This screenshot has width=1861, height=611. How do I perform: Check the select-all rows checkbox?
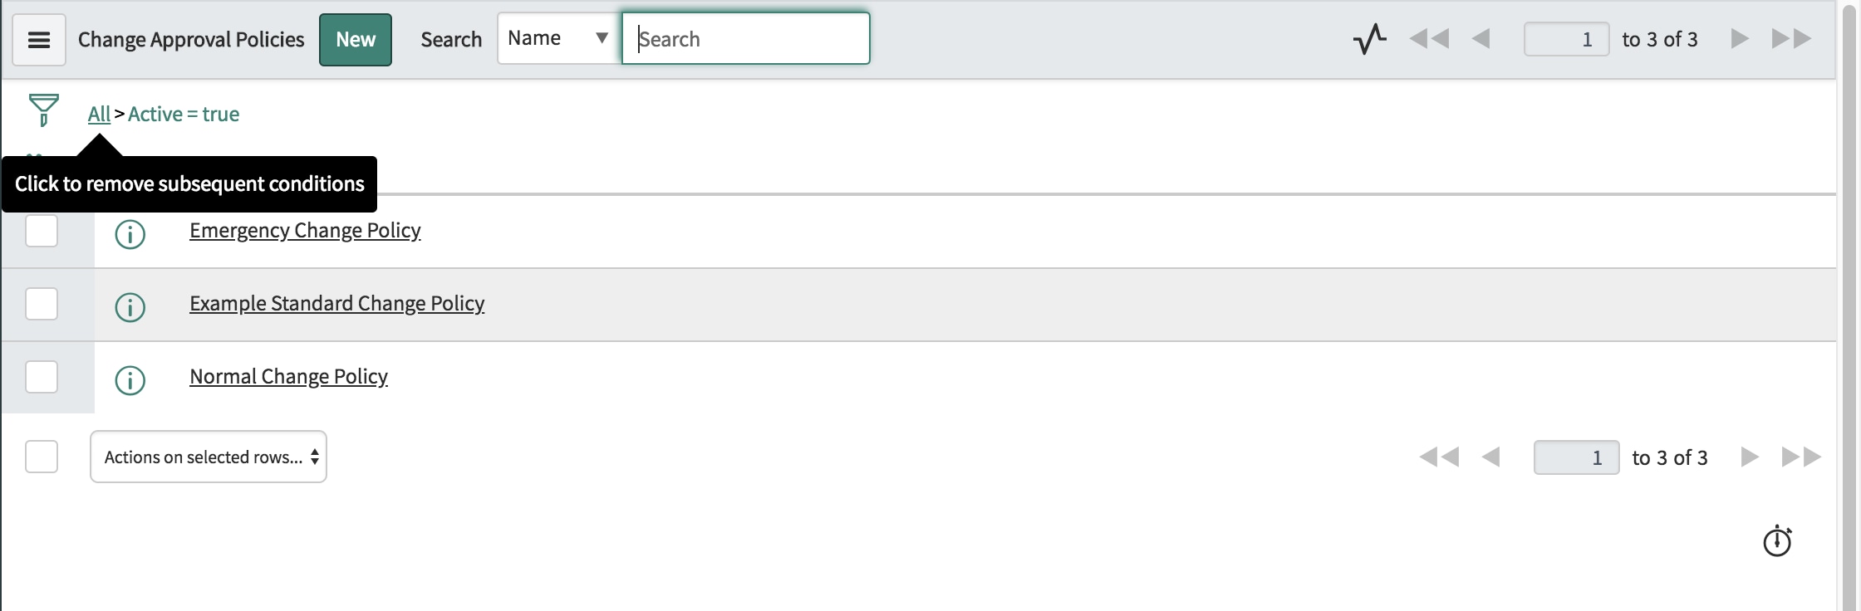(x=40, y=456)
